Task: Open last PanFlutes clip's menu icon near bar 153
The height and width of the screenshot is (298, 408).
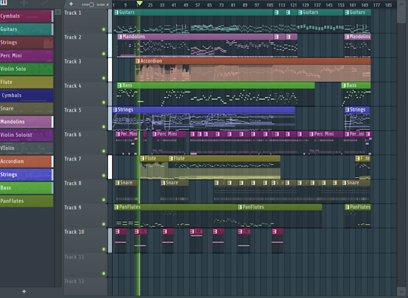Action: click(x=347, y=207)
